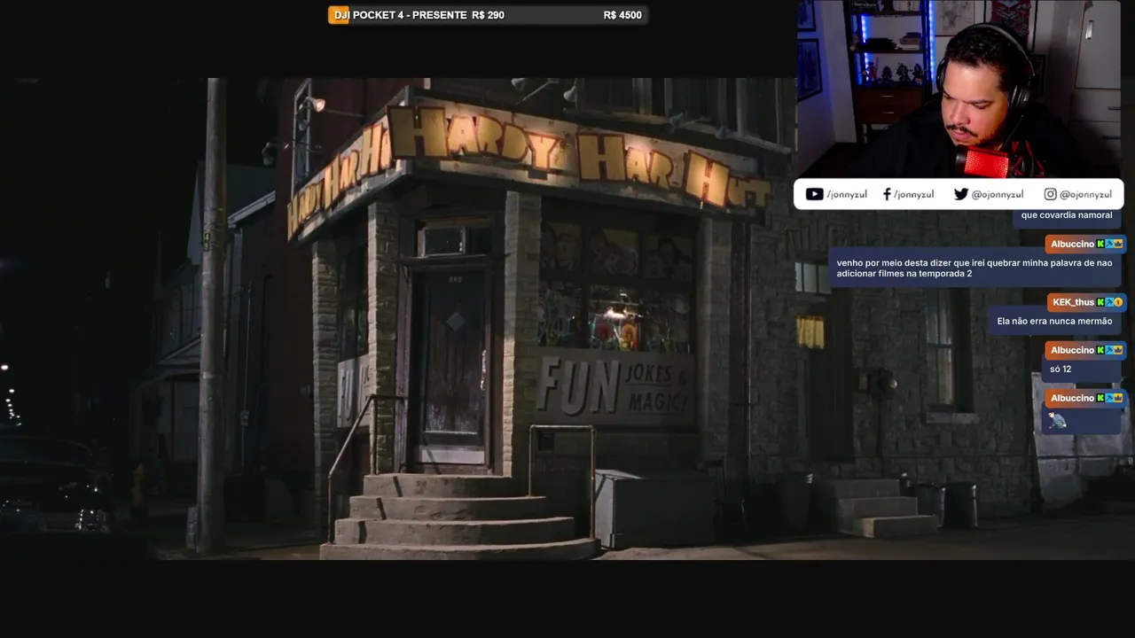The height and width of the screenshot is (638, 1135).
Task: Click the blue badge next to KEK_thus
Action: pyautogui.click(x=1109, y=302)
